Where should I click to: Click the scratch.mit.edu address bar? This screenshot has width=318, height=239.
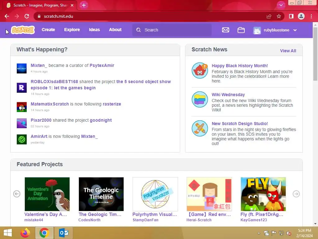[150, 16]
